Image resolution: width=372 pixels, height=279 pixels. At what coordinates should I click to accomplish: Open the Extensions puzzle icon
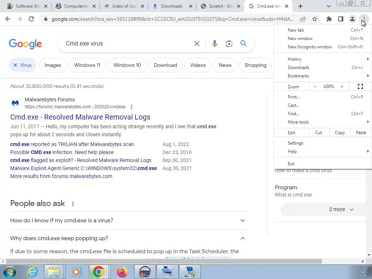[329, 19]
